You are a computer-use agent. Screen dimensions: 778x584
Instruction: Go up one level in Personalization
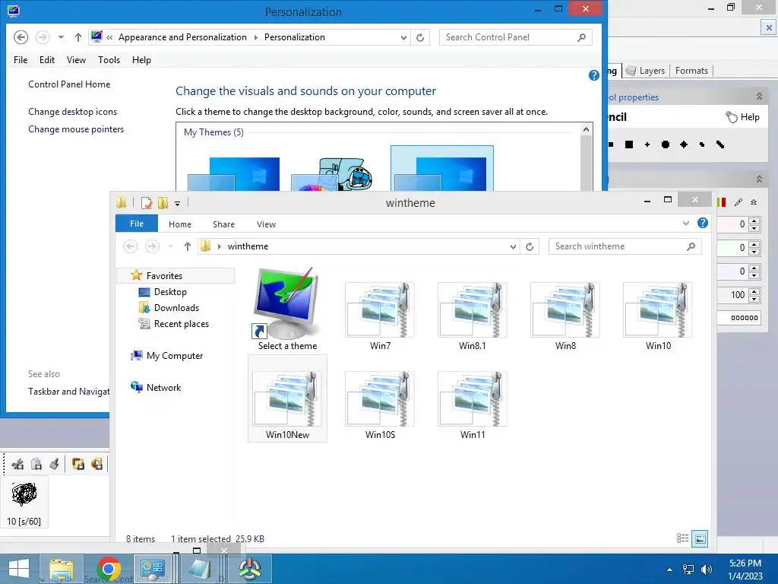coord(78,37)
